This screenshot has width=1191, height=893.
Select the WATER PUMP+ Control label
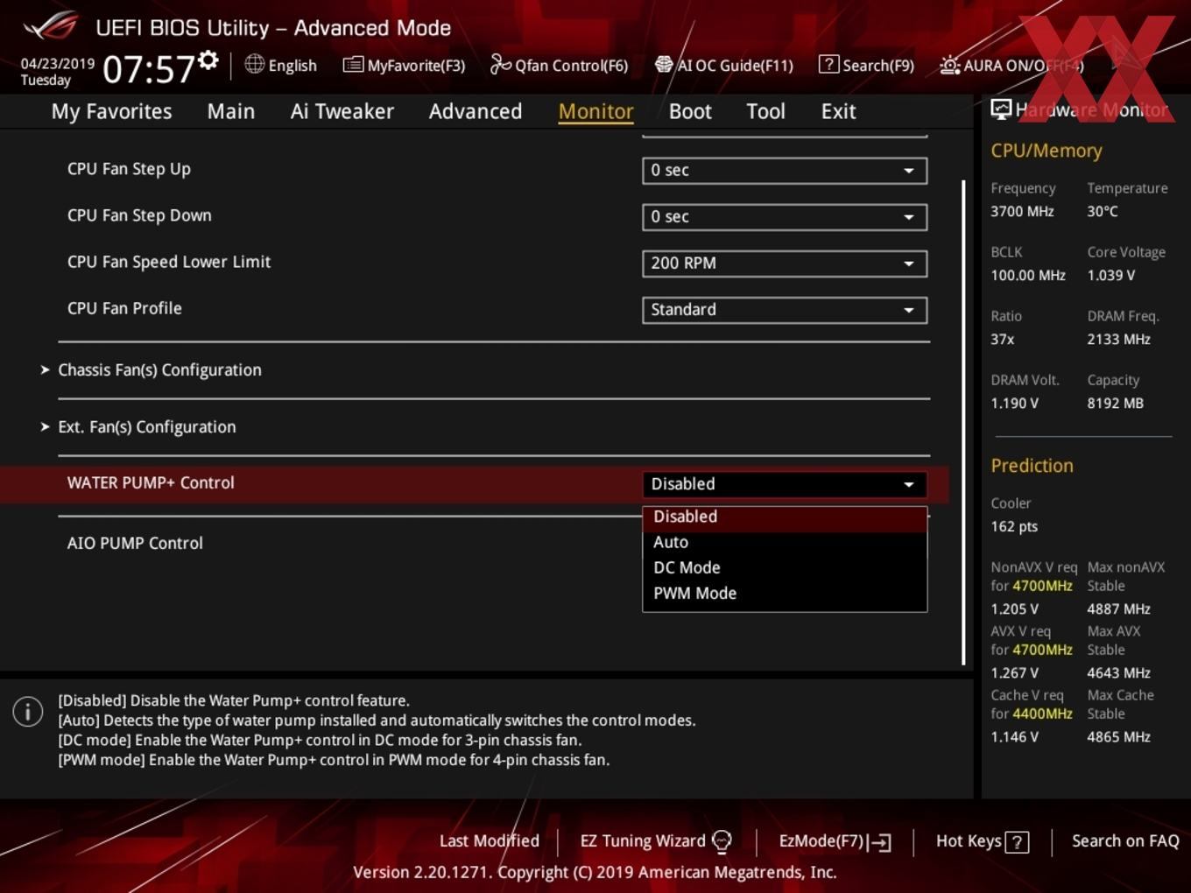(151, 482)
